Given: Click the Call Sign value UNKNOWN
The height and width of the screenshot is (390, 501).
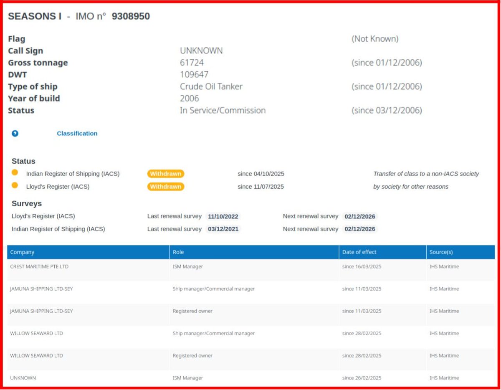Looking at the screenshot, I should [x=201, y=51].
